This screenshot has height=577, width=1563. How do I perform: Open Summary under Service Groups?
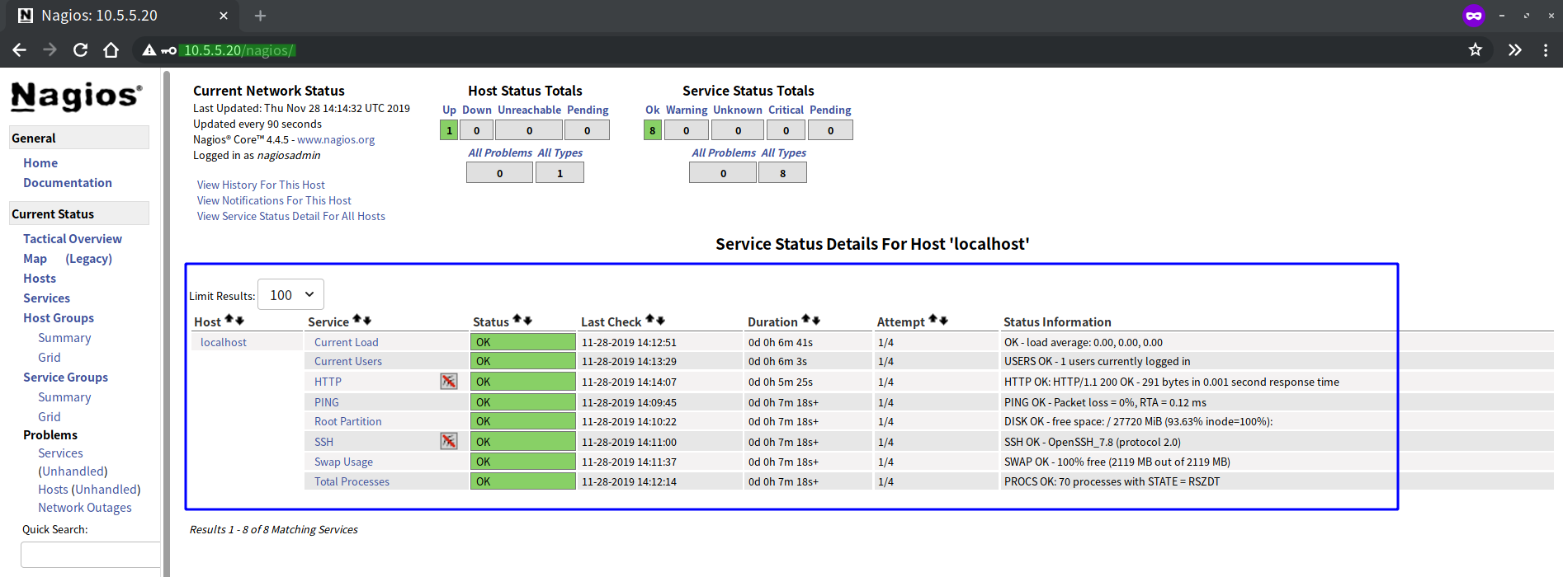pos(64,397)
